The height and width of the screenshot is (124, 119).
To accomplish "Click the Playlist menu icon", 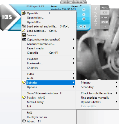I will click(x=24, y=97).
